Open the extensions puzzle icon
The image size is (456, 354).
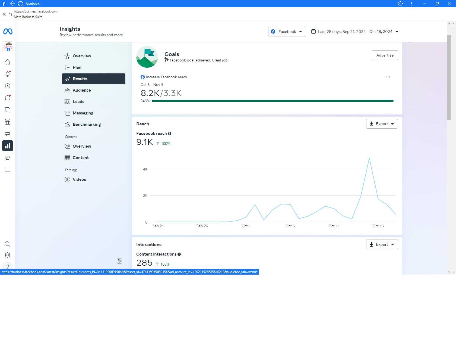(x=400, y=4)
